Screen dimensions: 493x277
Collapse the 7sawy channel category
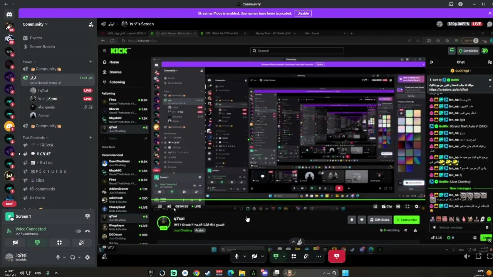pos(29,62)
